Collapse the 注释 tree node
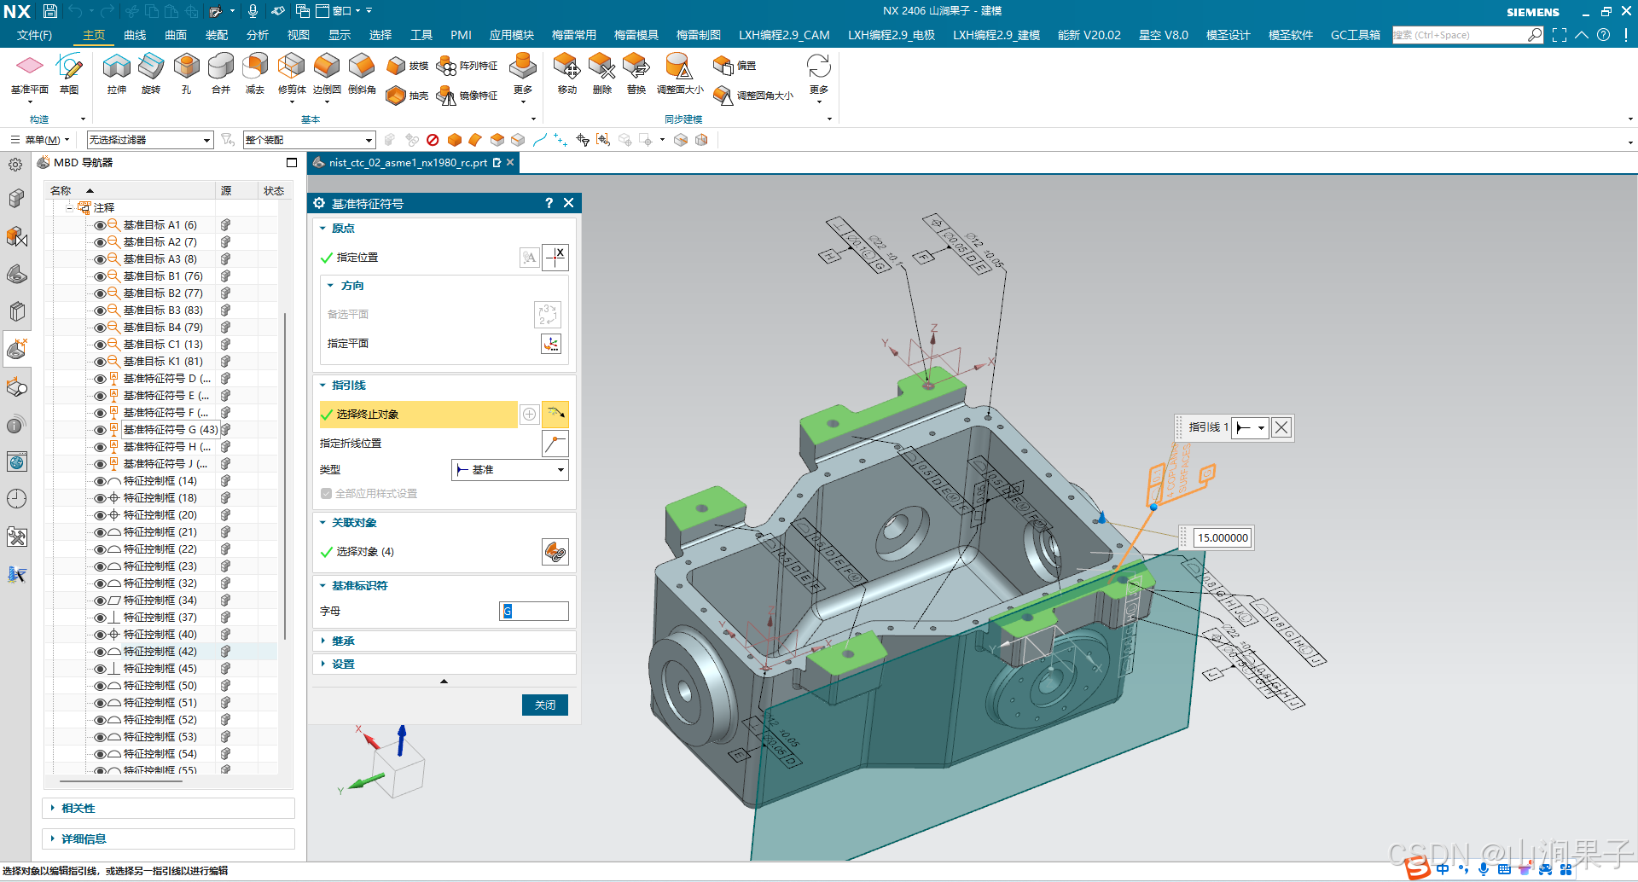The height and width of the screenshot is (882, 1638). [x=69, y=207]
